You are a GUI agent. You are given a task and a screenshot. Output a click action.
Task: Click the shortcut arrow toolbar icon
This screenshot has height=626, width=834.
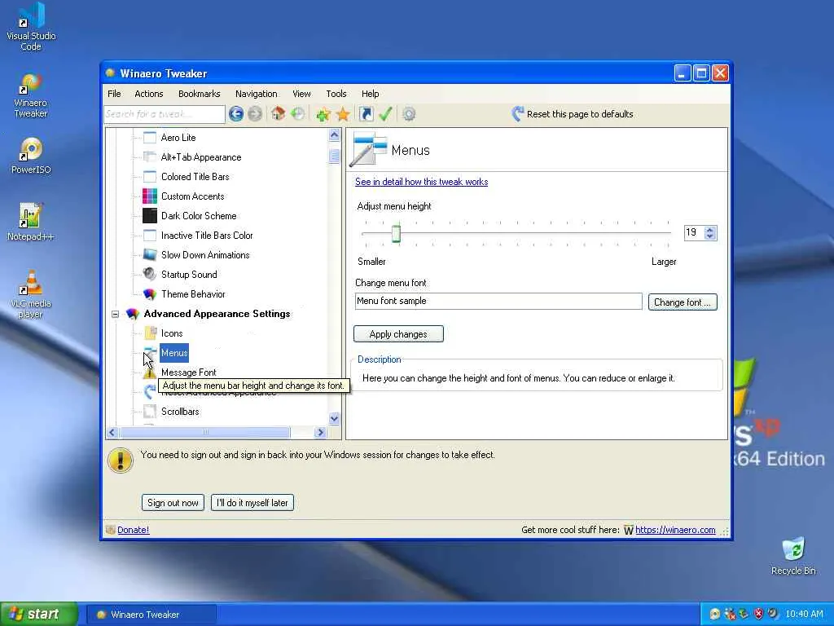pyautogui.click(x=367, y=114)
